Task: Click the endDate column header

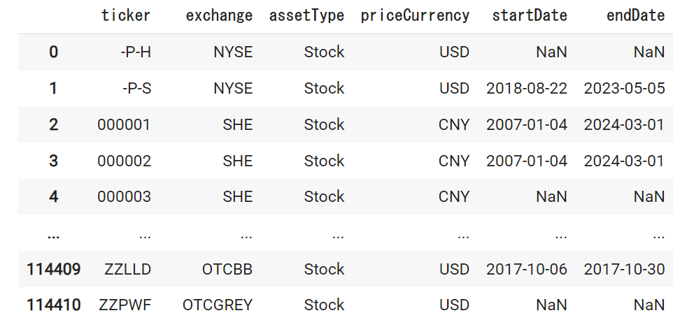Action: click(635, 15)
